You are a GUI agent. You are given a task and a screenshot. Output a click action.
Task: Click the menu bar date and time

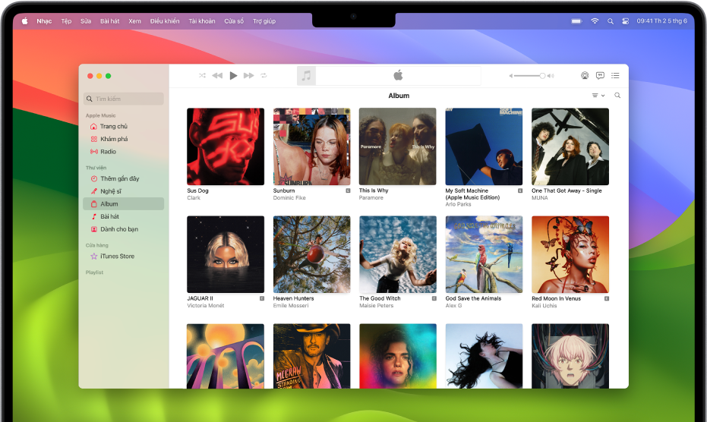click(662, 20)
